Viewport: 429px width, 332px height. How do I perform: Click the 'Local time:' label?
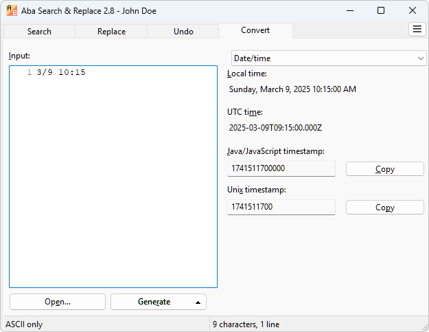pos(247,74)
